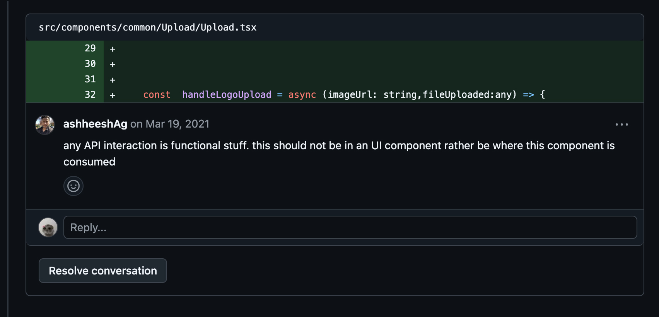This screenshot has width=659, height=317.
Task: Select line number 29 in the diff
Action: pyautogui.click(x=90, y=48)
